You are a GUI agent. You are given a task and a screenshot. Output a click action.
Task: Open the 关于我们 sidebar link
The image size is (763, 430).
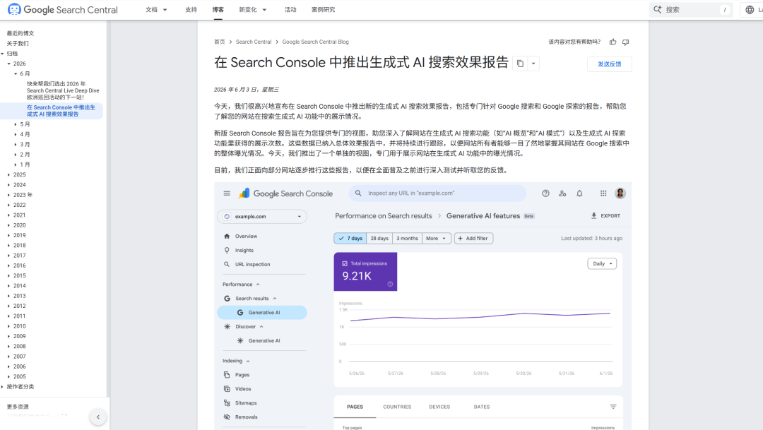pos(18,43)
